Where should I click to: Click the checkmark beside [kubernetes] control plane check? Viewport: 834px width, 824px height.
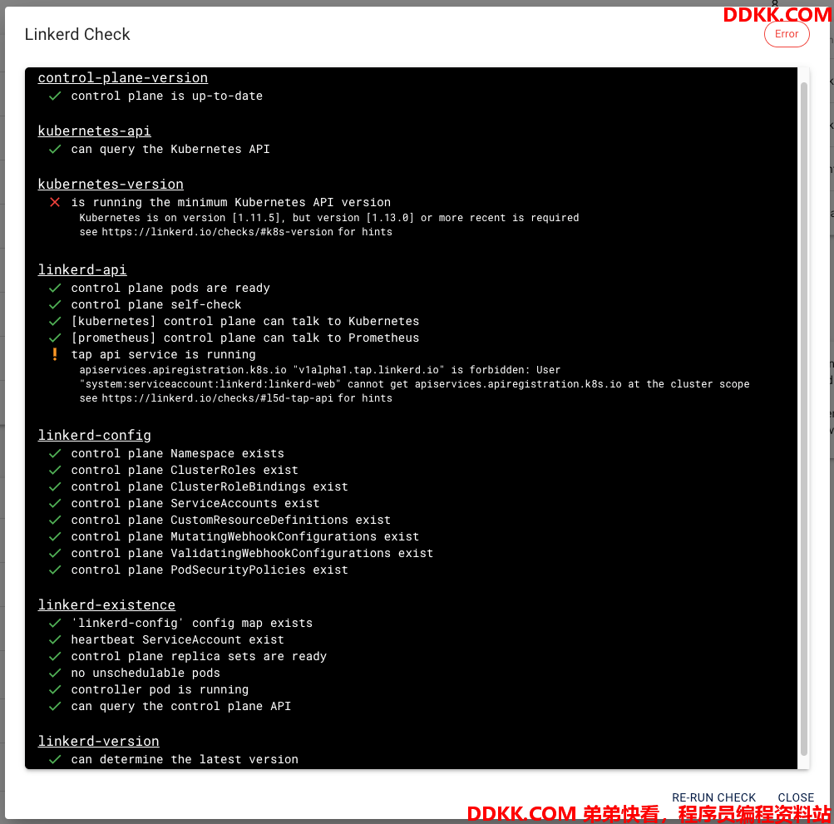point(55,321)
